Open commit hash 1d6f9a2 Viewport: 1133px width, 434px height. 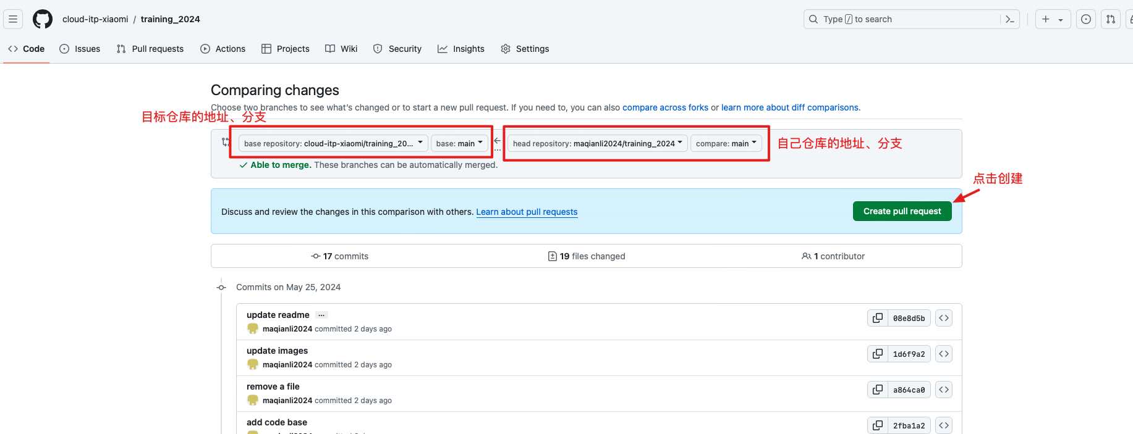tap(909, 354)
